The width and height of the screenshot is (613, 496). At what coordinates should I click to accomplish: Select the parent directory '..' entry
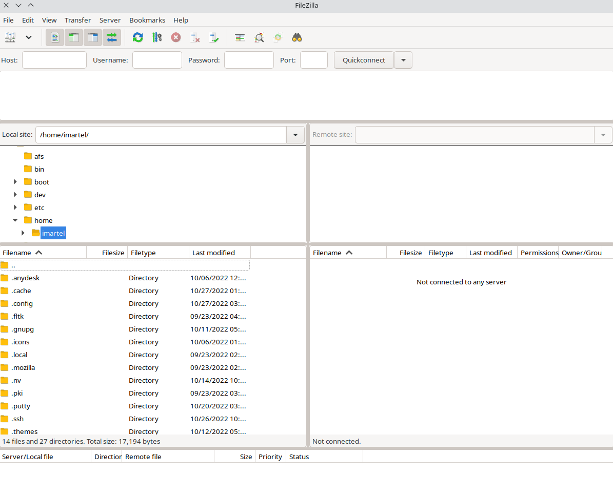125,265
